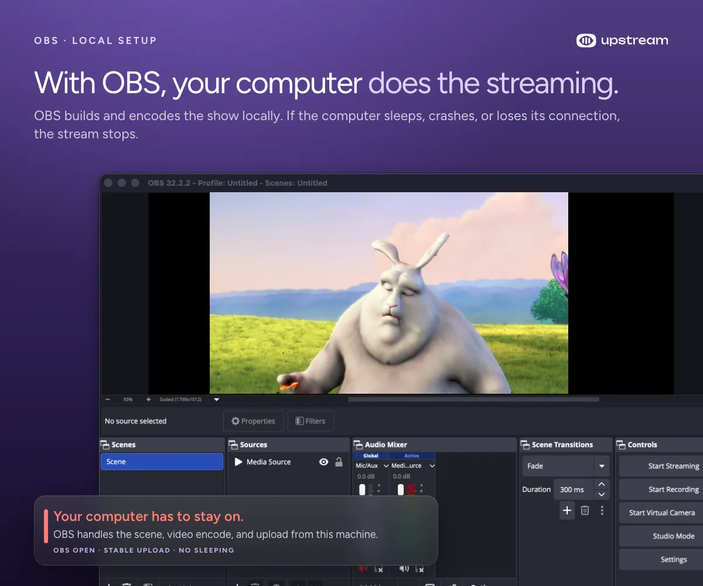The width and height of the screenshot is (703, 586).
Task: Click the OBS window title text
Action: click(238, 183)
